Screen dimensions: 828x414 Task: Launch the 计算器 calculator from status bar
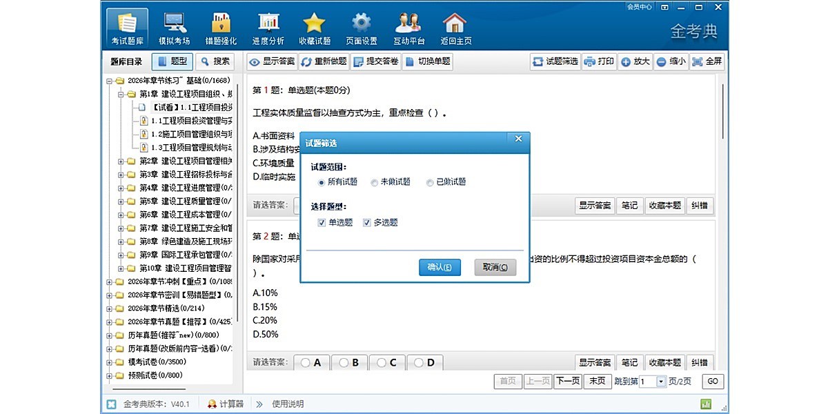click(x=226, y=404)
